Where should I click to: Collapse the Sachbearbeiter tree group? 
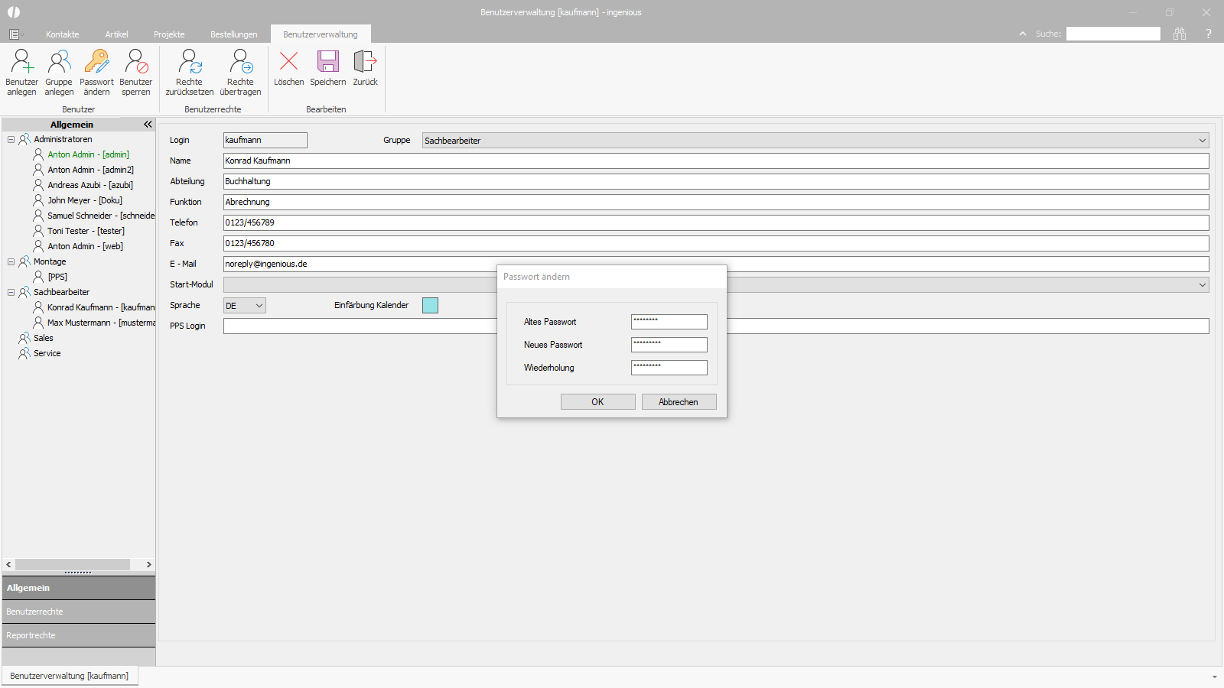[11, 292]
